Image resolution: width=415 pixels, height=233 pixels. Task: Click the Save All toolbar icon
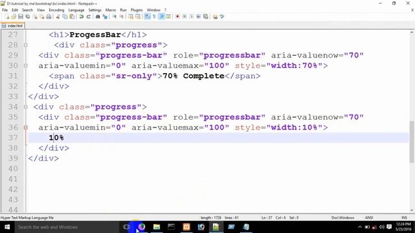(27, 17)
